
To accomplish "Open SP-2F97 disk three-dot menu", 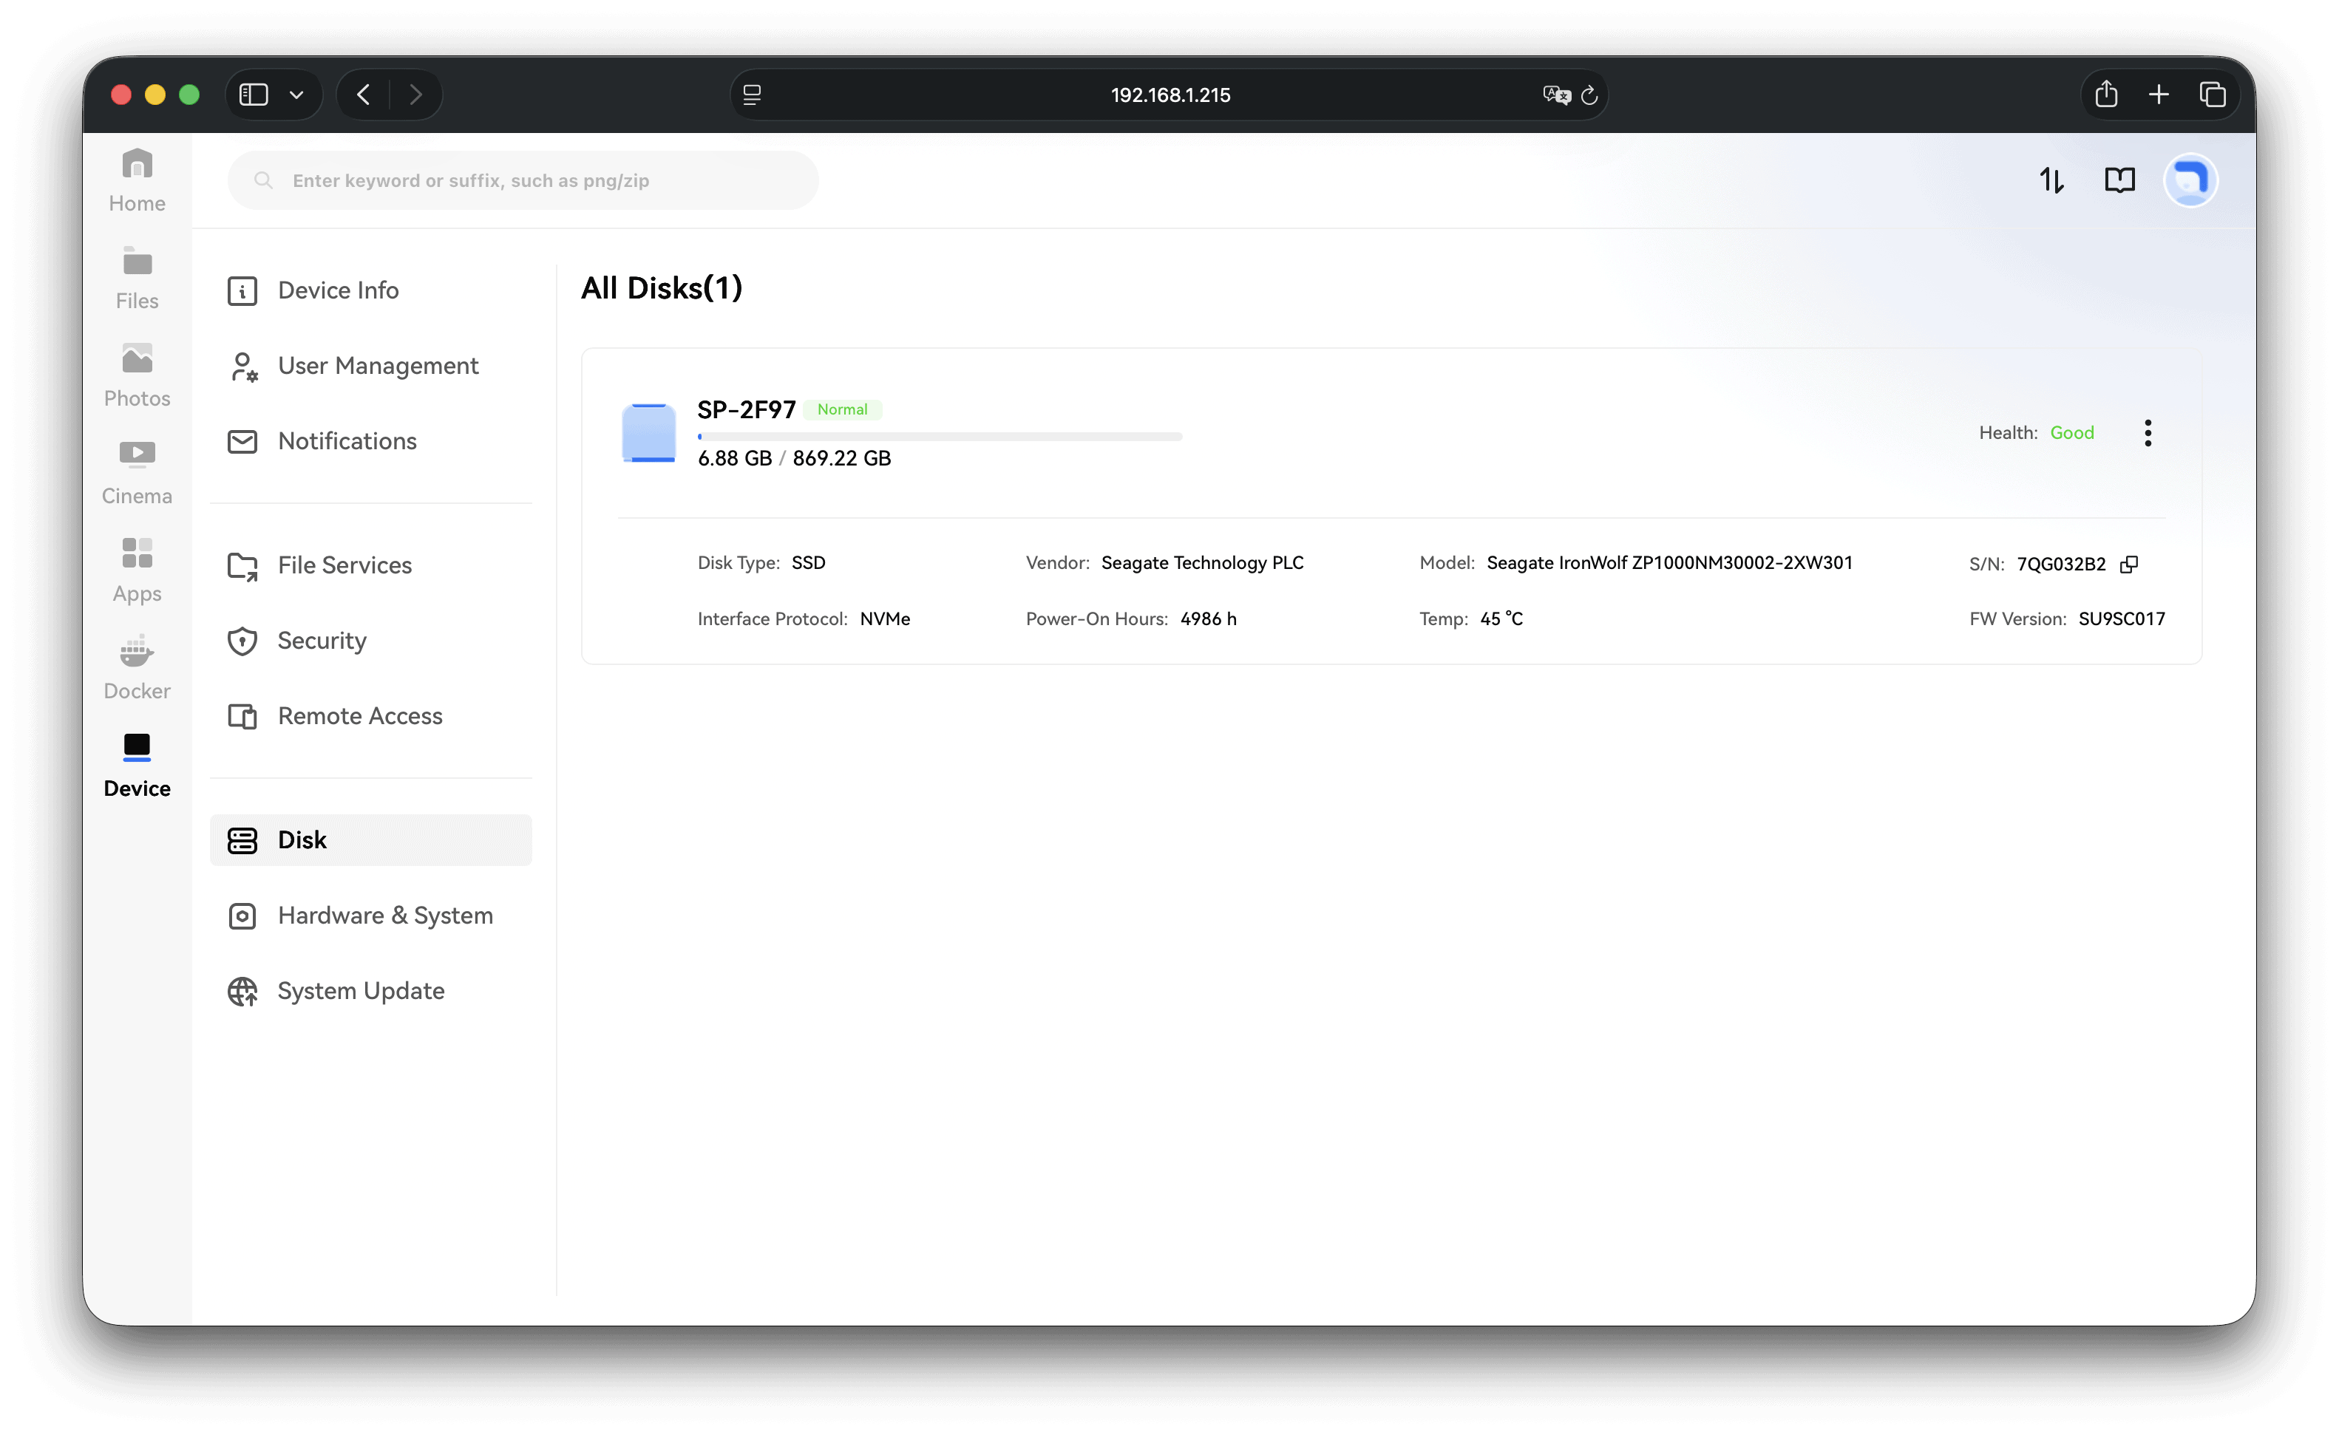I will coord(2148,433).
